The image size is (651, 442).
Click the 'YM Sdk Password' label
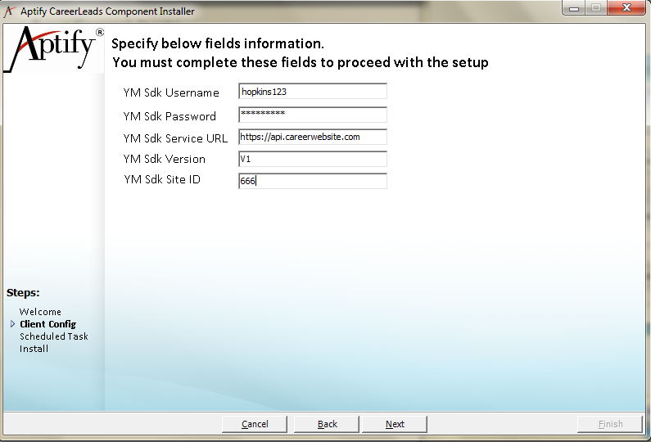[170, 116]
